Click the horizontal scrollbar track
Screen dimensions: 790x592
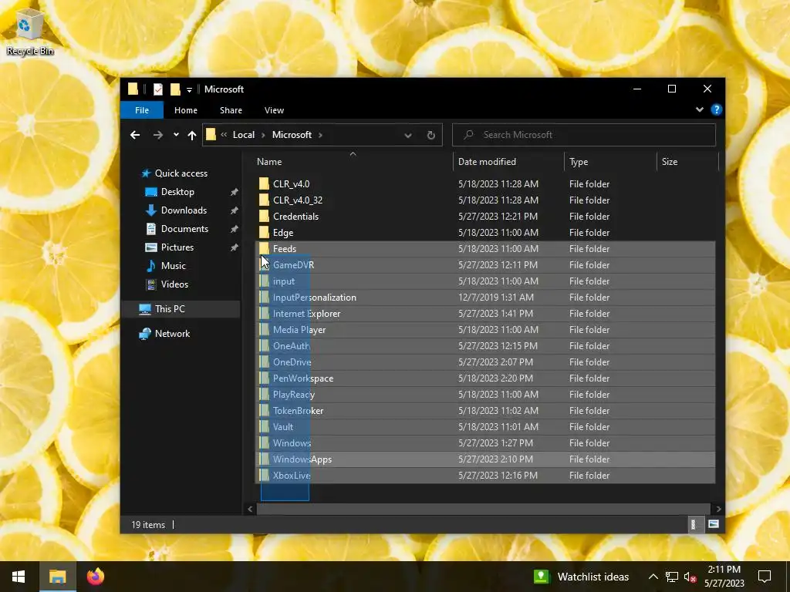point(483,509)
